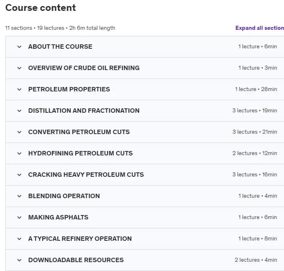Expand OVERVIEW OF CRUDE OIL REFINING chevron
This screenshot has height=271, width=284.
pyautogui.click(x=19, y=68)
